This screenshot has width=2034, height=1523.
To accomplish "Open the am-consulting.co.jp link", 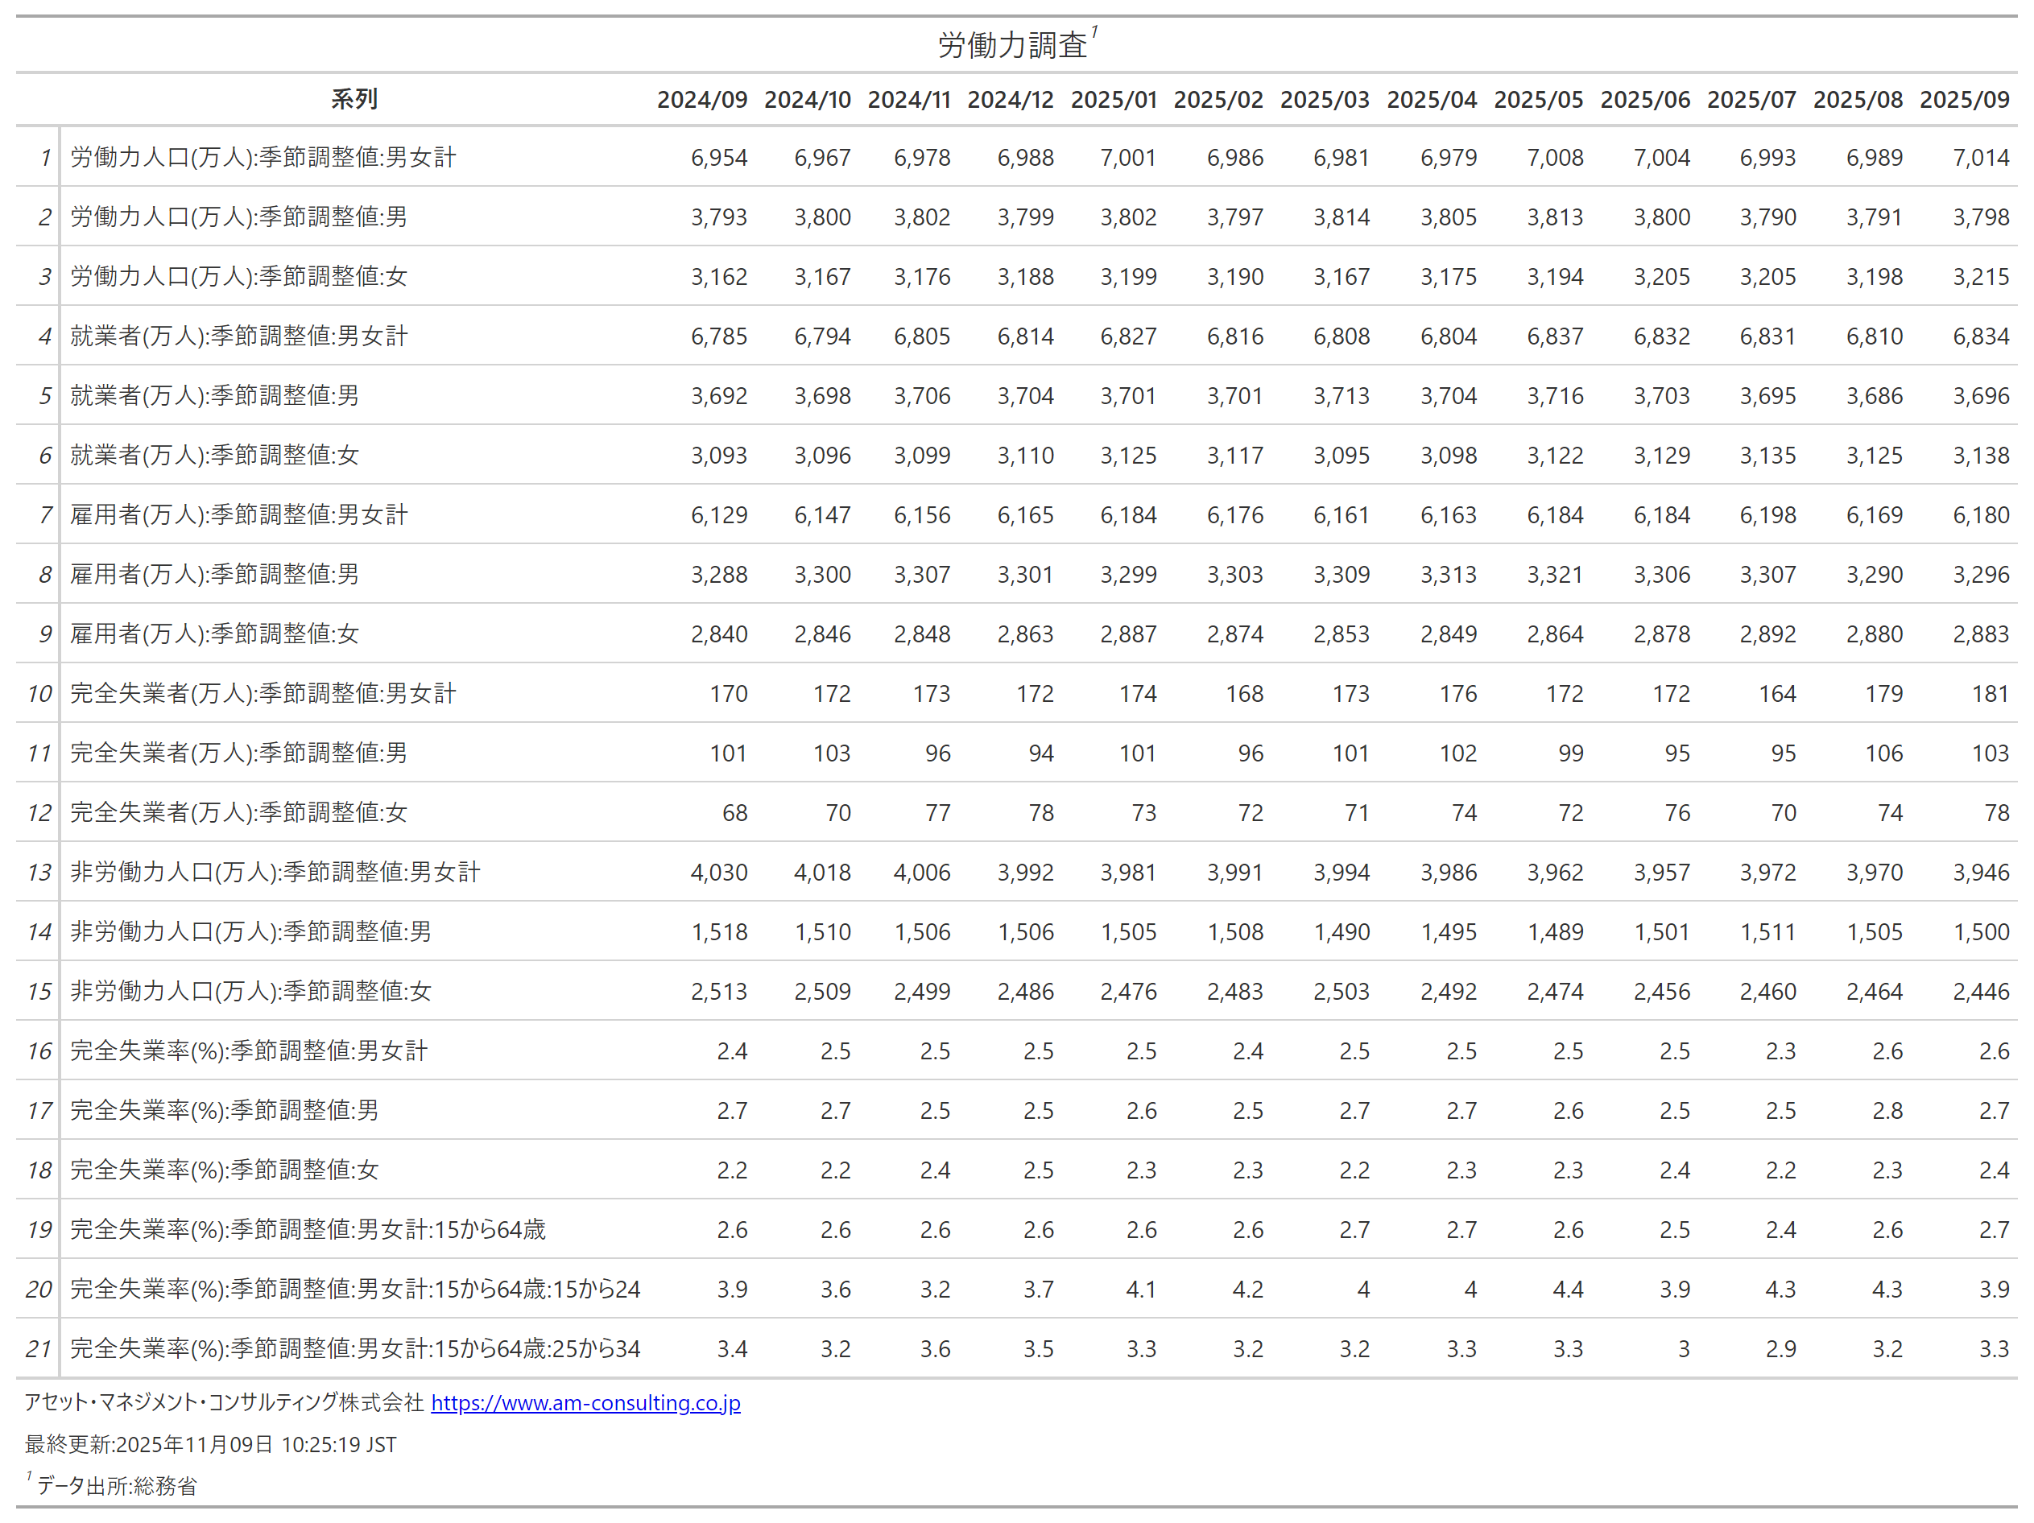I will pyautogui.click(x=585, y=1404).
